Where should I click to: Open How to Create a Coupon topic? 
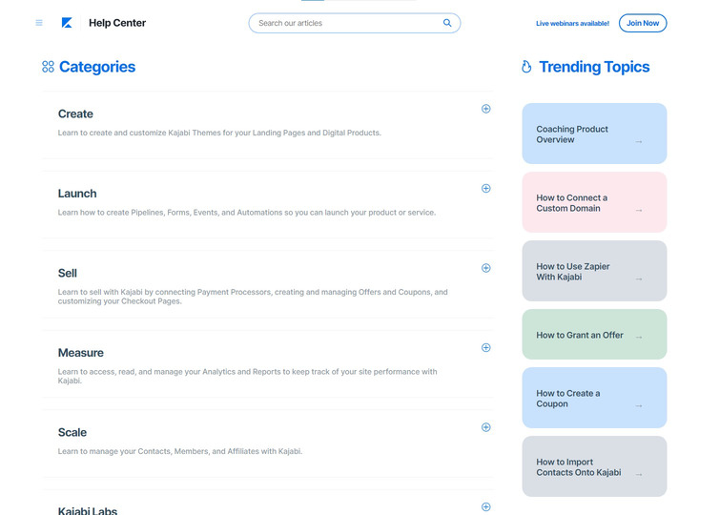coord(594,398)
